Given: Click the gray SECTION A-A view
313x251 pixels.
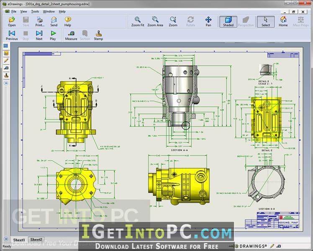Looking at the screenshot, I should pos(180,96).
